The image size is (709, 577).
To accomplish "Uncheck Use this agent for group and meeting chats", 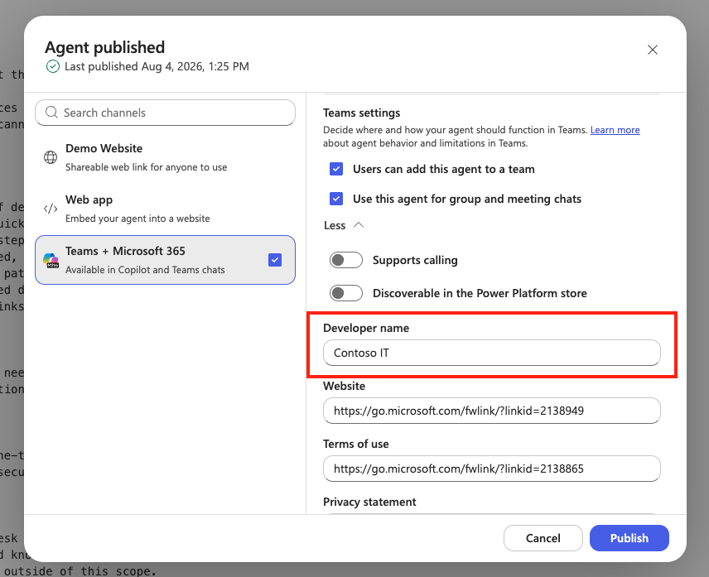I will point(336,199).
